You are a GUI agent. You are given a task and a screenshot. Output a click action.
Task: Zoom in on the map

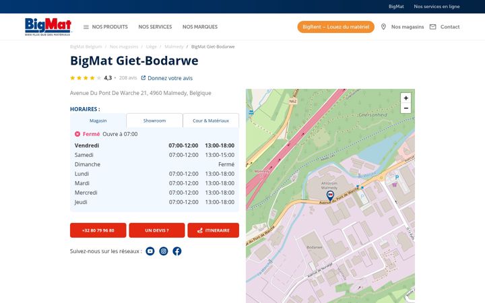pos(406,98)
